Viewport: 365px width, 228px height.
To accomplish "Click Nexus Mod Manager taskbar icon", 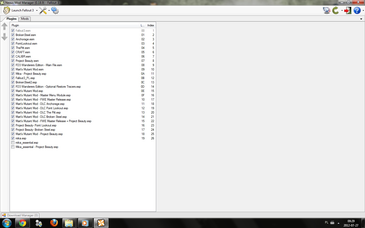I will click(101, 223).
